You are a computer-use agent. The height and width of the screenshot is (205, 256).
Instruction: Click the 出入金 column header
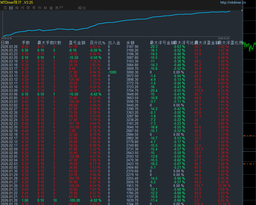(114, 43)
